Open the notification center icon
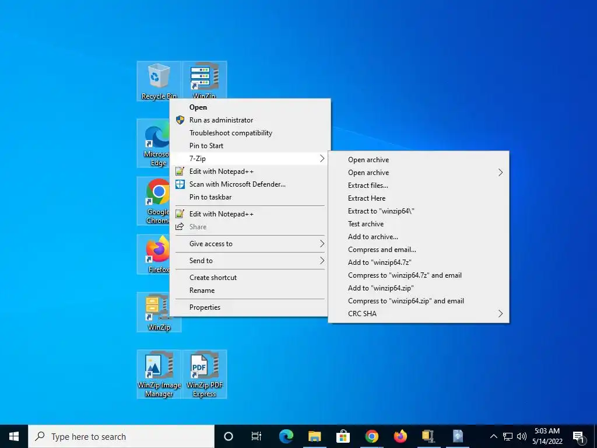This screenshot has height=448, width=597. [579, 436]
